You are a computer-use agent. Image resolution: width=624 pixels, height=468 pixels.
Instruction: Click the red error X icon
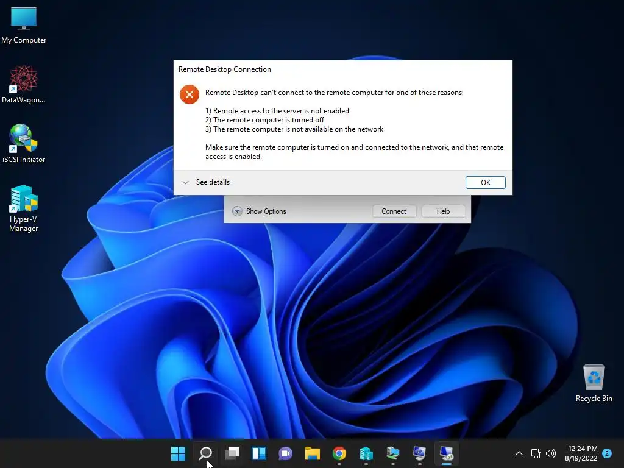[190, 94]
